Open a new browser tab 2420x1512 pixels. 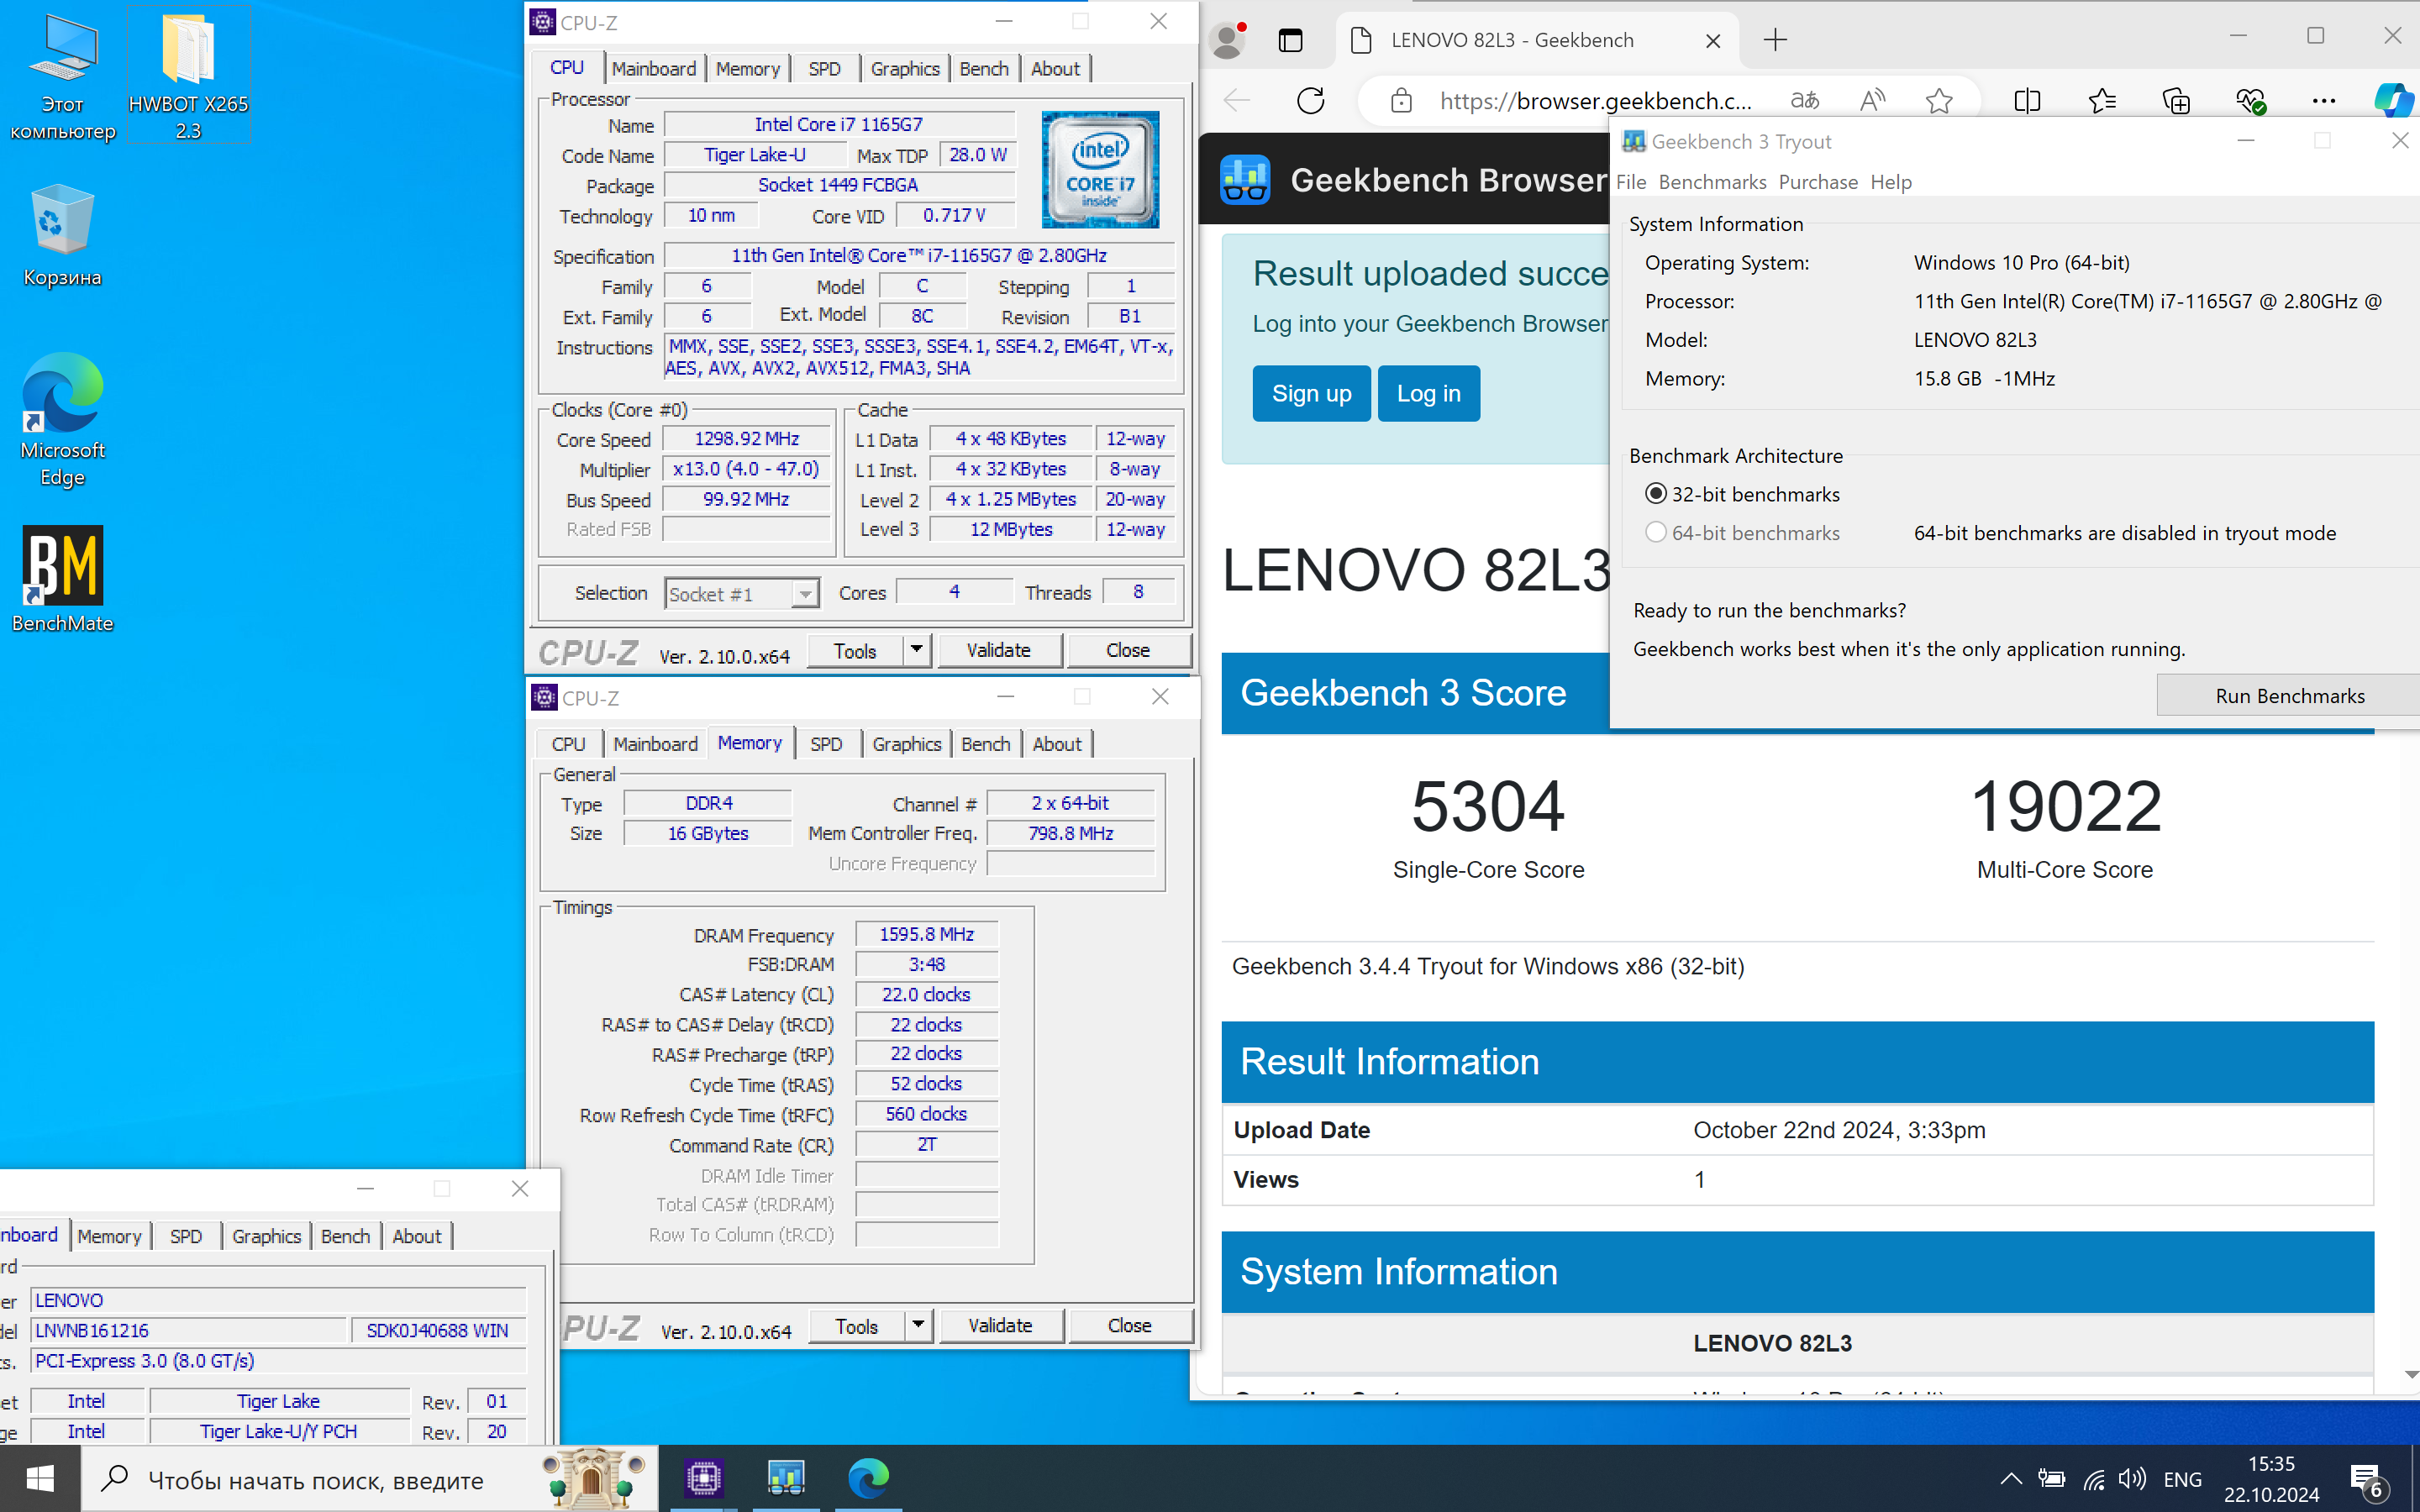tap(1775, 40)
